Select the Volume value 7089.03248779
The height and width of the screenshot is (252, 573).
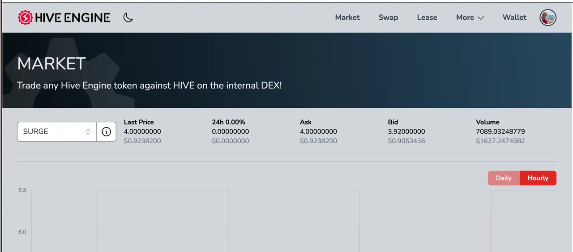pos(500,132)
